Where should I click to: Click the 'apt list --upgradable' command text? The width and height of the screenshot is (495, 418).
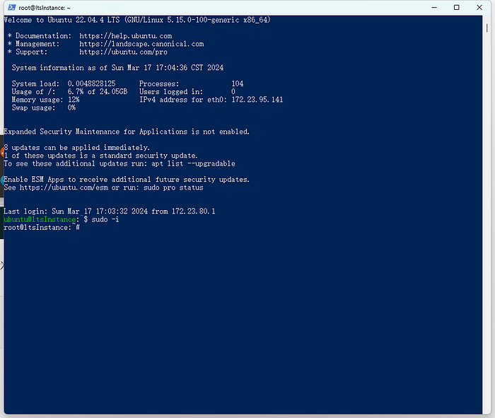[193, 163]
